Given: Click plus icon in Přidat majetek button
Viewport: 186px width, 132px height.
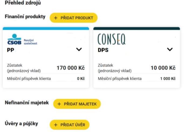Looking at the screenshot, I should [x=59, y=104].
